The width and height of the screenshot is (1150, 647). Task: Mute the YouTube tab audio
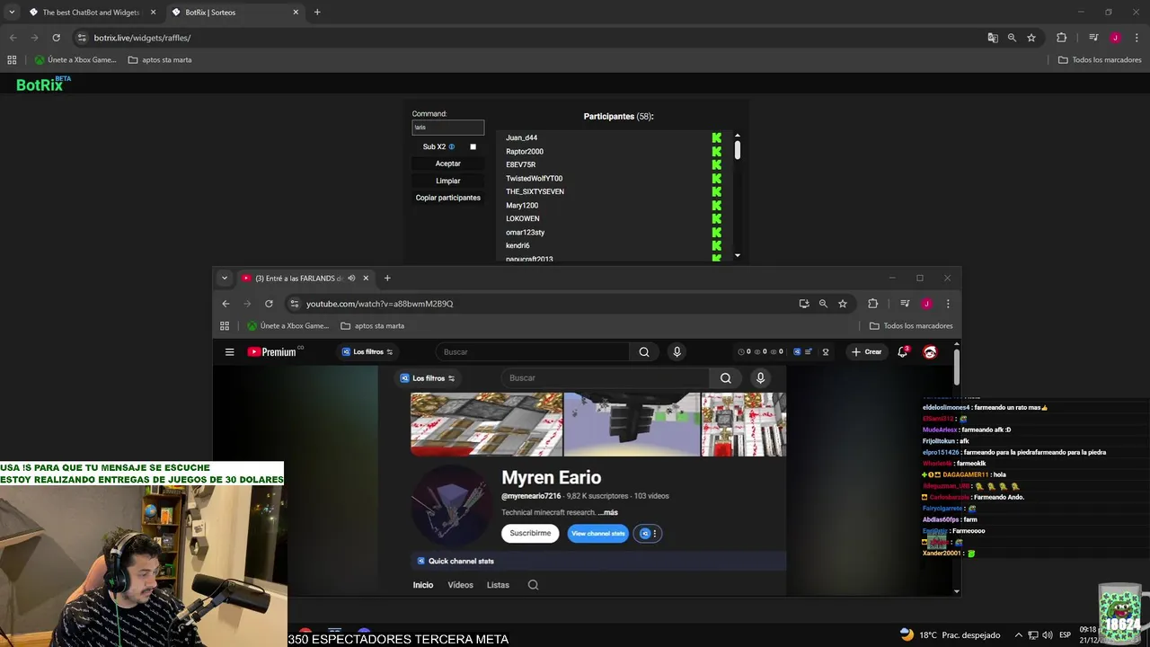[x=351, y=279]
